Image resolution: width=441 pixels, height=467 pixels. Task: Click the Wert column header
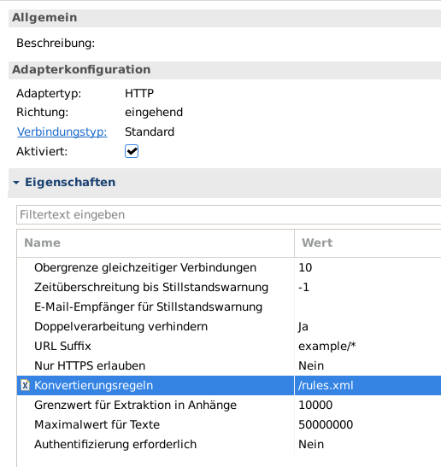(x=367, y=243)
